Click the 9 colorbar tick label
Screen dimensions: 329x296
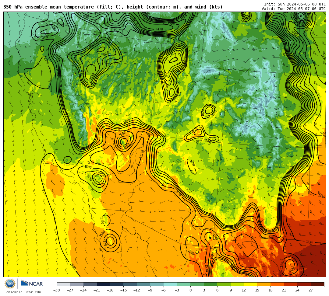[231, 290]
